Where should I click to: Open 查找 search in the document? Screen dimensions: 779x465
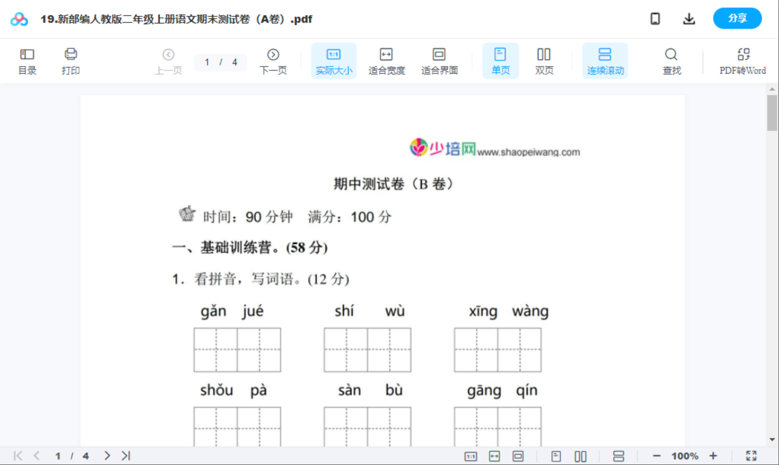(671, 60)
